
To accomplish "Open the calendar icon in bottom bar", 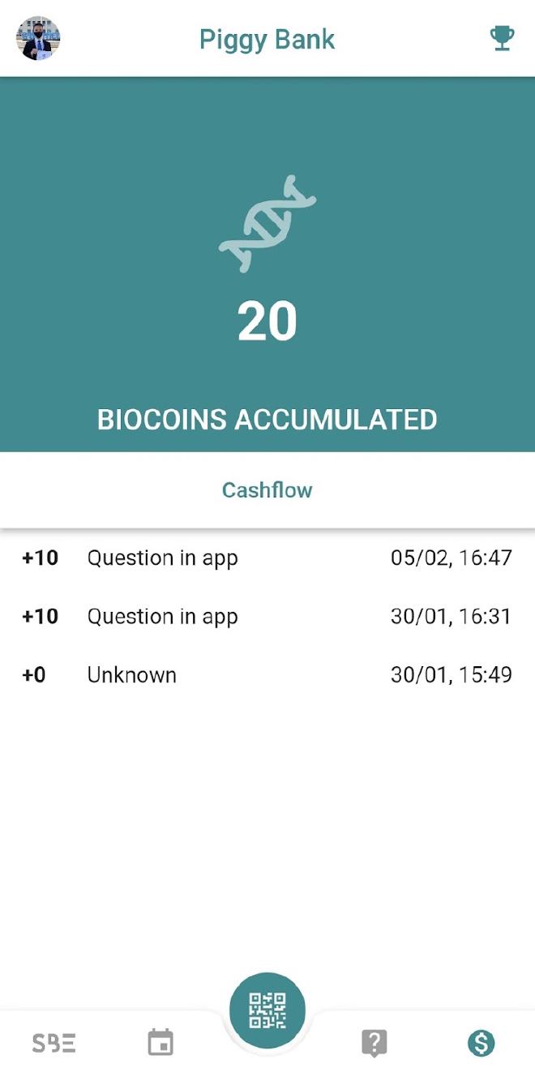I will [x=160, y=1044].
